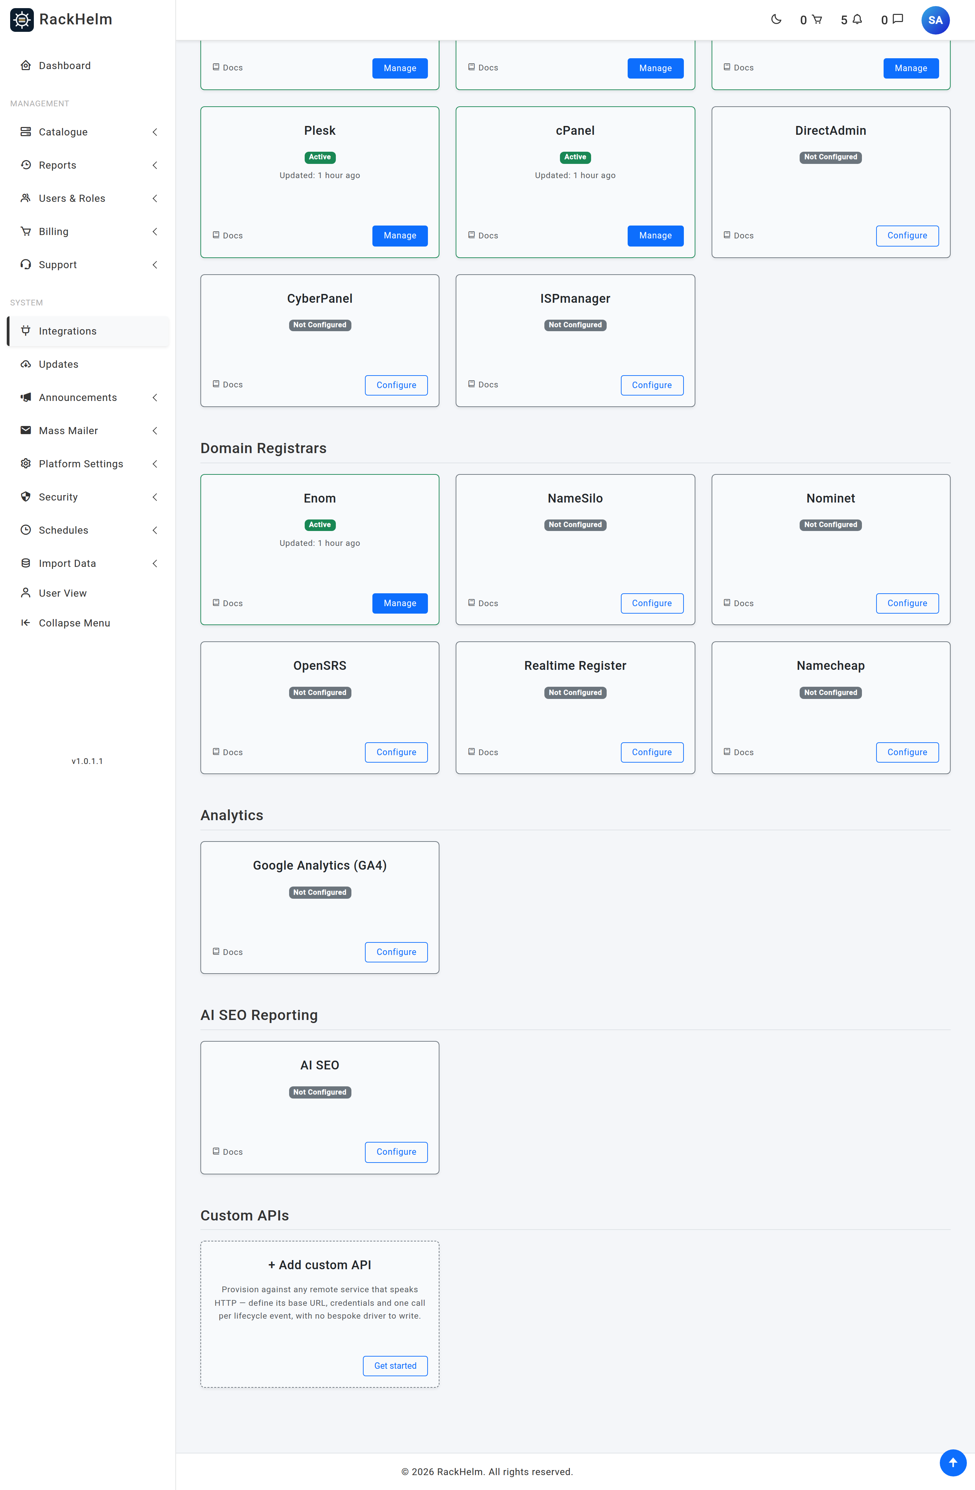Image resolution: width=975 pixels, height=1490 pixels.
Task: Open Docs link for Nominet
Action: pyautogui.click(x=738, y=603)
